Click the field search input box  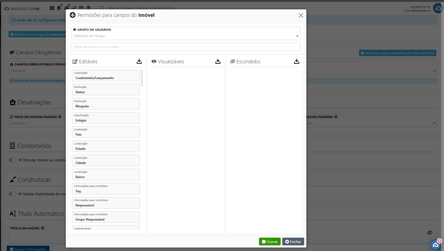186,47
